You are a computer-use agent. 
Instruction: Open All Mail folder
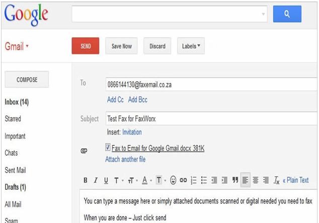point(13,204)
